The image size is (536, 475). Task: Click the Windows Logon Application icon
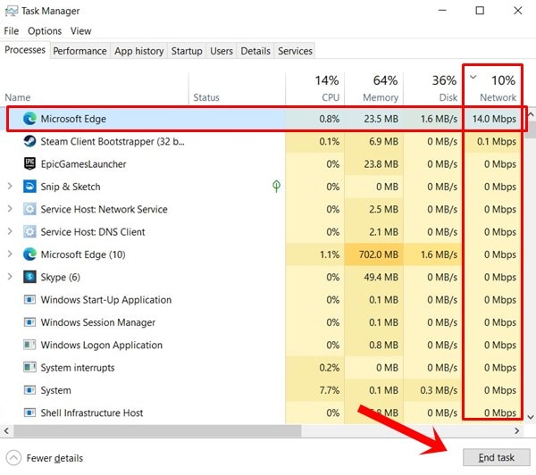click(x=29, y=345)
